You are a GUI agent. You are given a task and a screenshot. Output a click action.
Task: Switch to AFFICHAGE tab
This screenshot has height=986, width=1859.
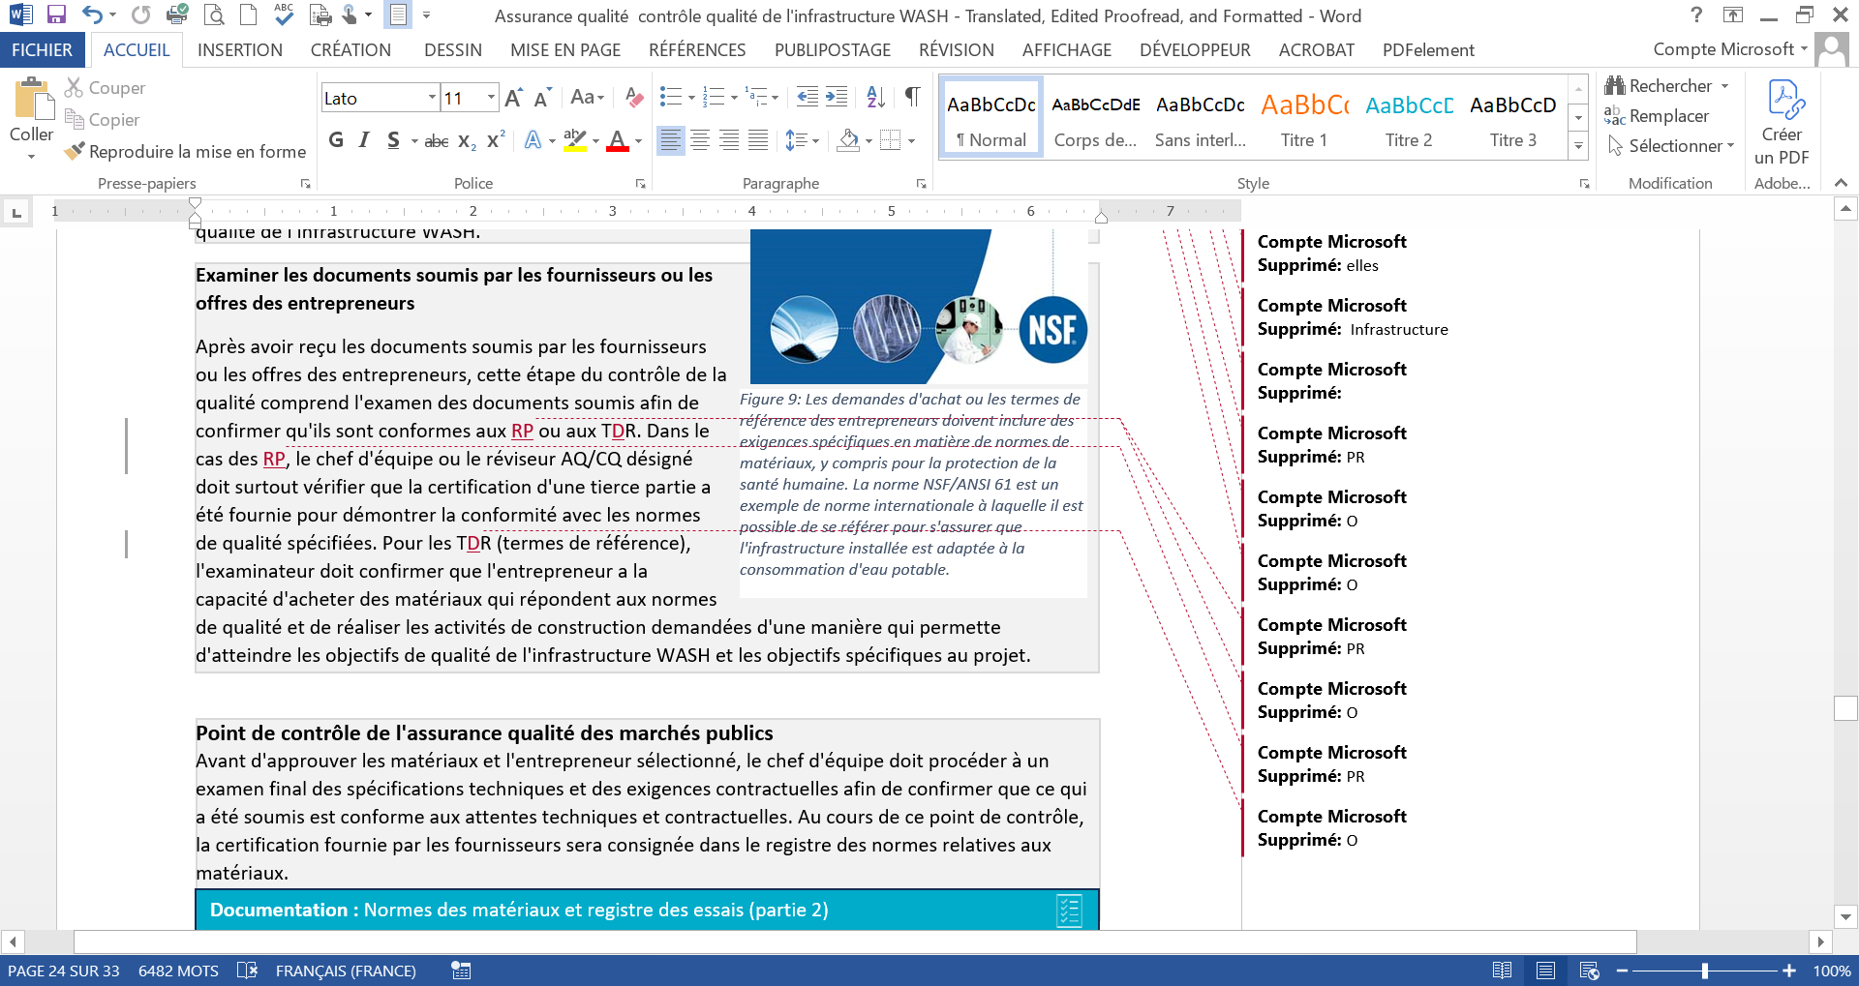1067,50
